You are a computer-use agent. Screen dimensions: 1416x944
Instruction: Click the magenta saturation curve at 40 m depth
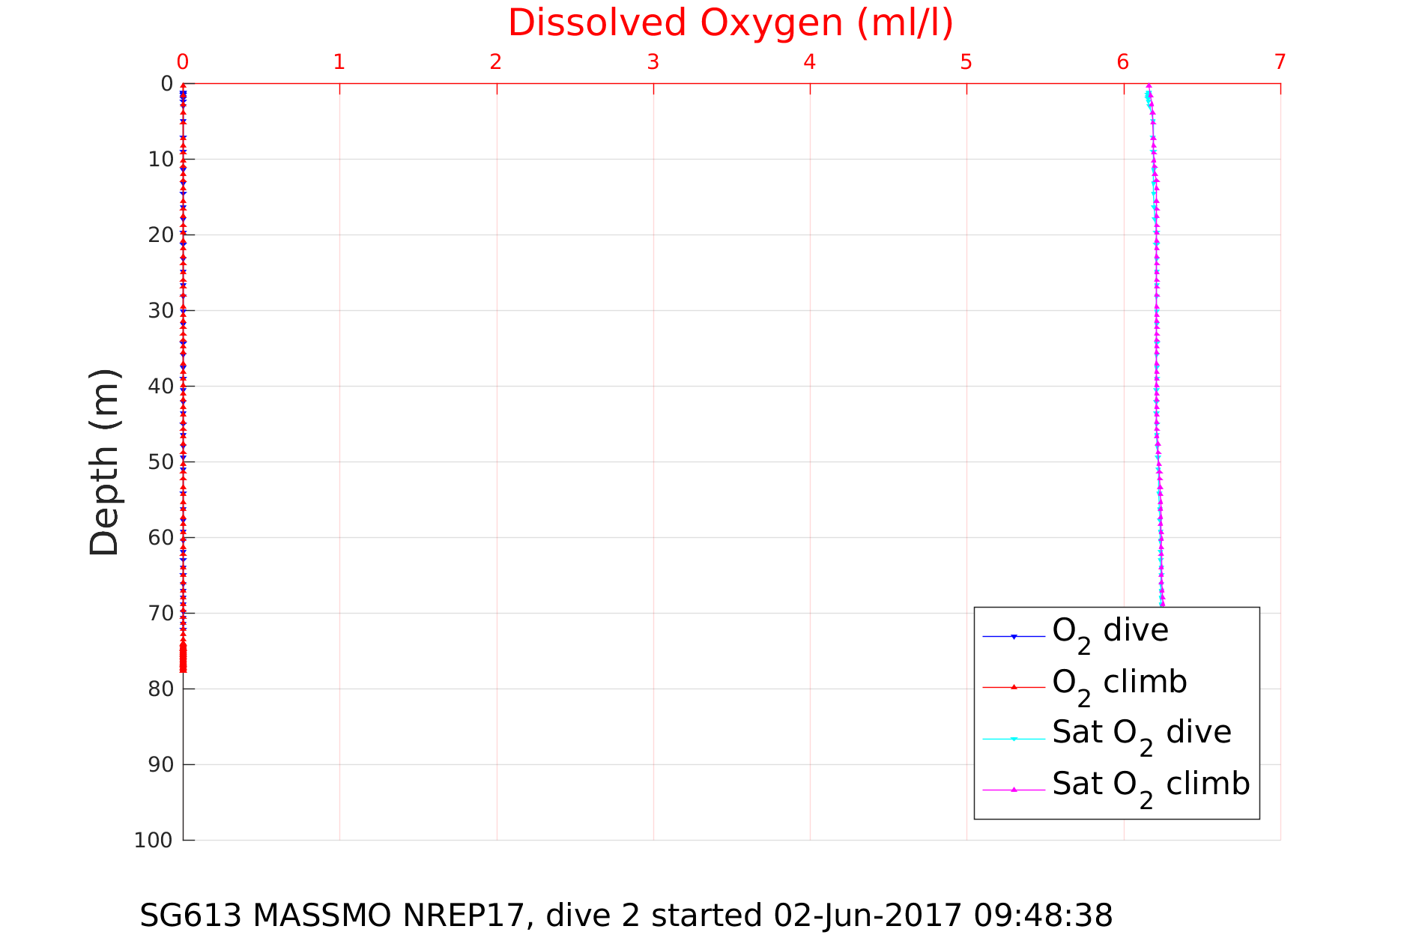(1157, 386)
